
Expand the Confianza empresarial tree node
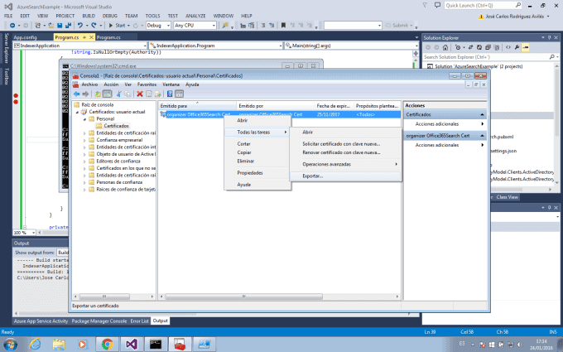click(85, 140)
